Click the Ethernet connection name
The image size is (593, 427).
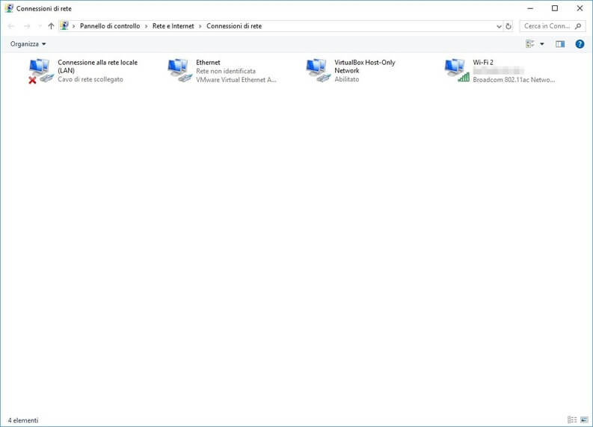tap(208, 62)
